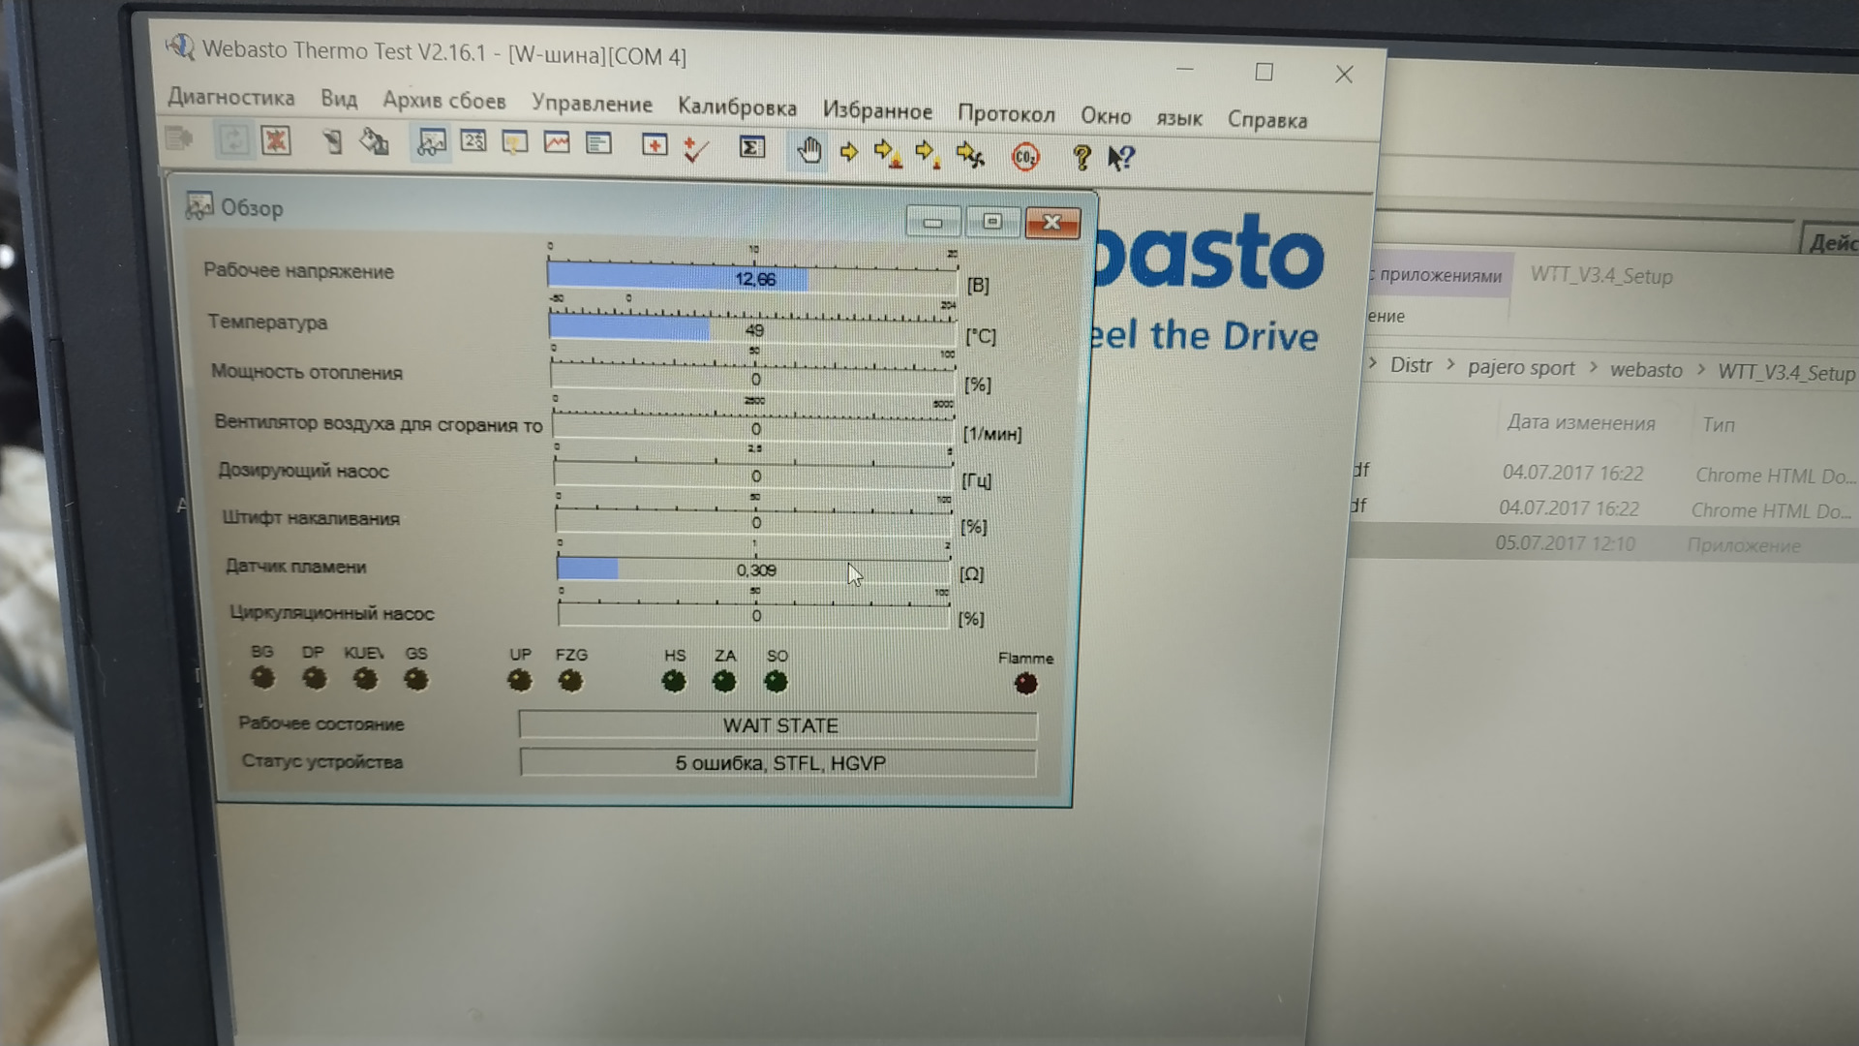Click the Distr breadcrumb in Explorer window

tap(1411, 366)
